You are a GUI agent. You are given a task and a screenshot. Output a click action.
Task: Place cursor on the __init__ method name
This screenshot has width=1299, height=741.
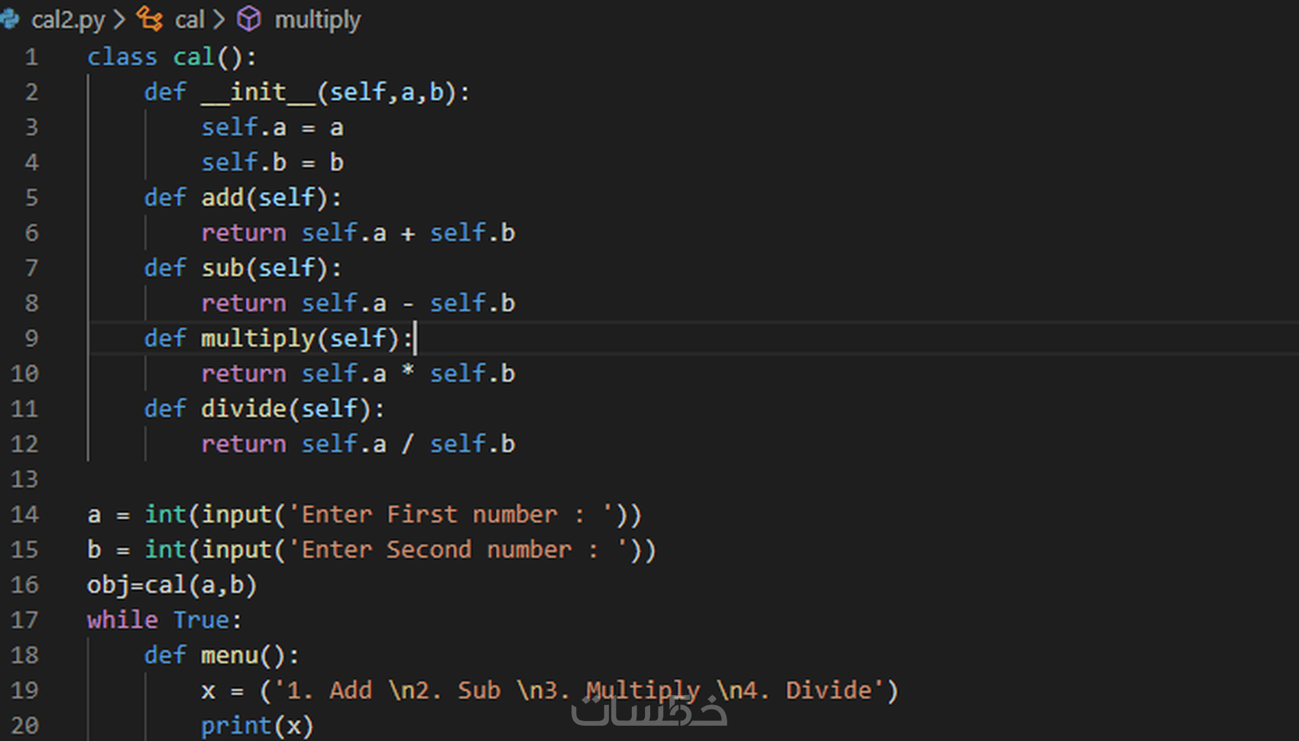click(x=258, y=92)
